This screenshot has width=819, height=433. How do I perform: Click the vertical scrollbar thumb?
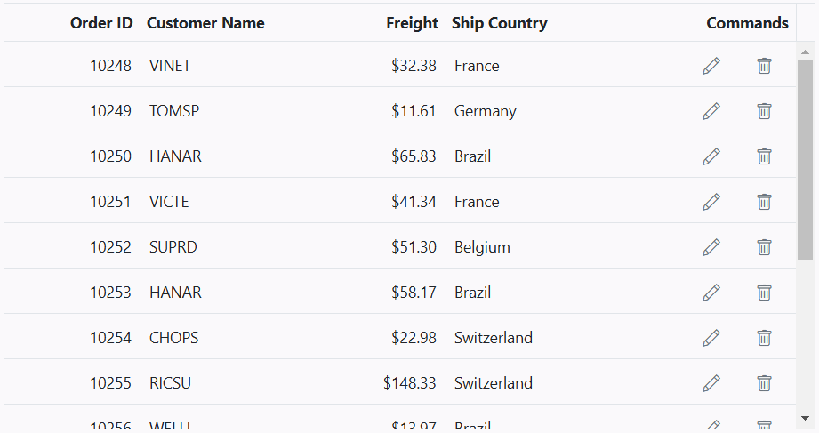click(x=805, y=160)
